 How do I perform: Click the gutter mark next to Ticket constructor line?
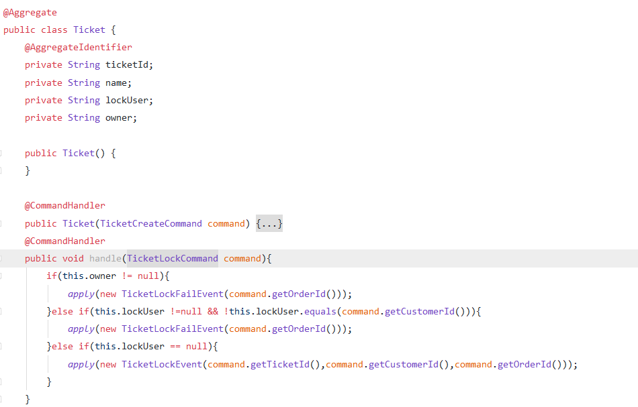pyautogui.click(x=3, y=152)
